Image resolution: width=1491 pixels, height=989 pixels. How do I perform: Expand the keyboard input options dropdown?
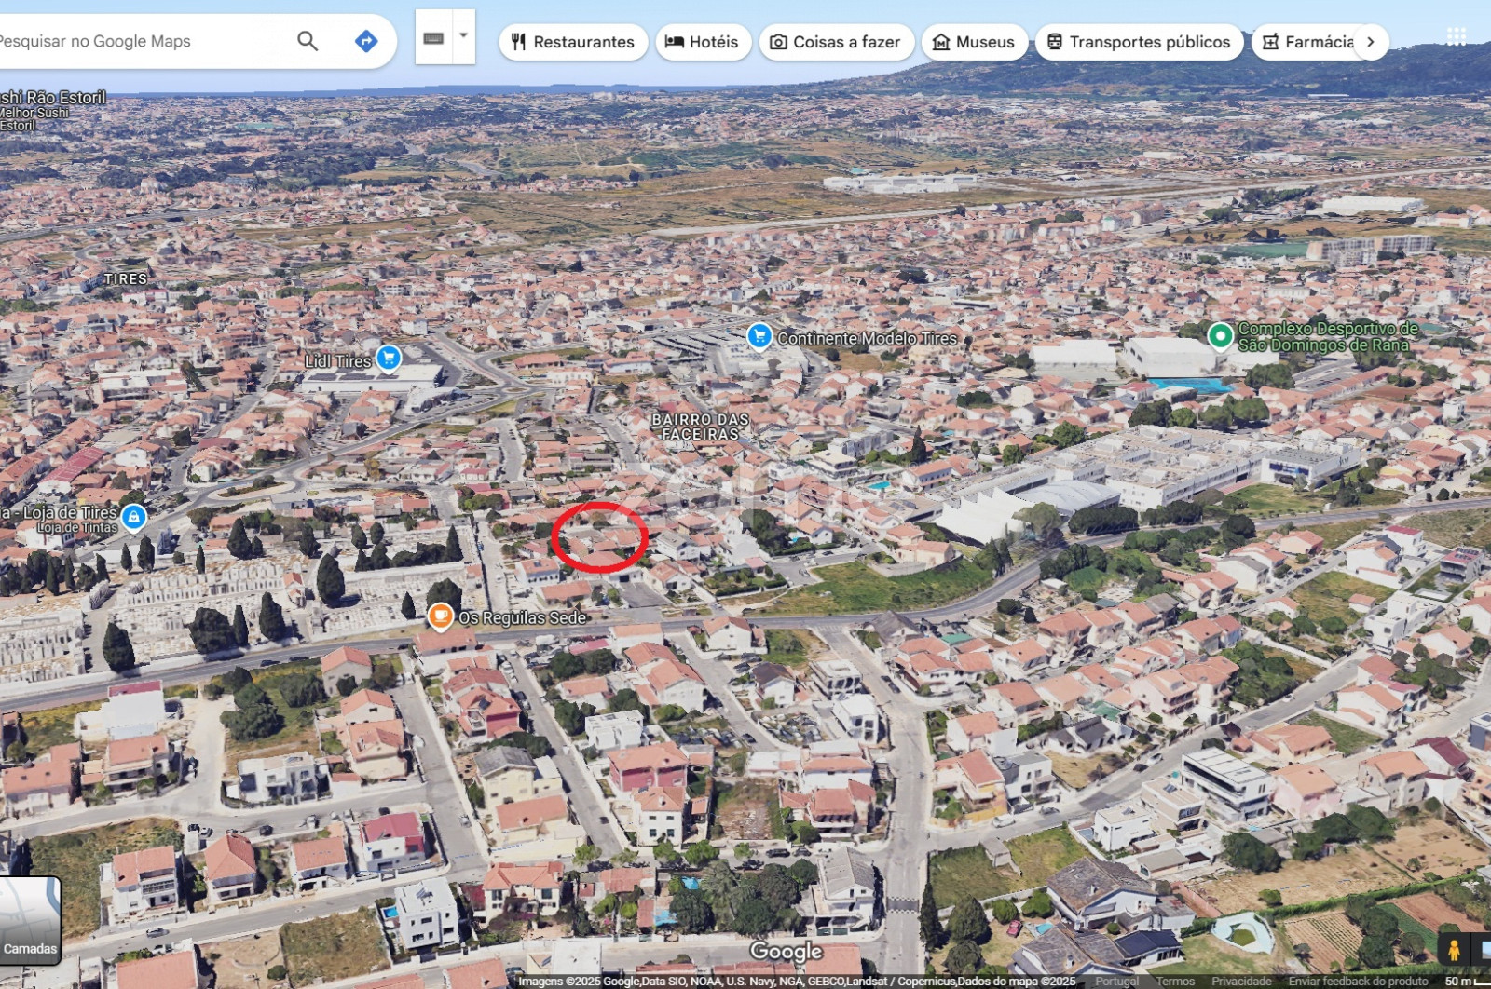(x=463, y=37)
